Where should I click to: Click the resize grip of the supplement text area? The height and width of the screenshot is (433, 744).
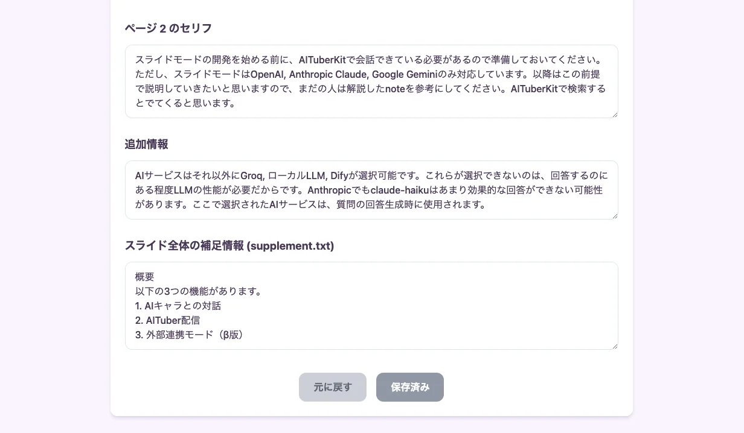point(615,346)
